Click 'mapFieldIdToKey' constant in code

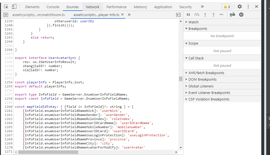tap(41, 107)
